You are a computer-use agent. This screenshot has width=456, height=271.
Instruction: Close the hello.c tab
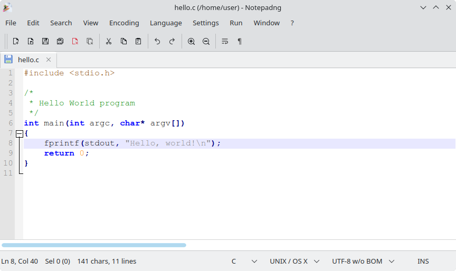[x=49, y=60]
